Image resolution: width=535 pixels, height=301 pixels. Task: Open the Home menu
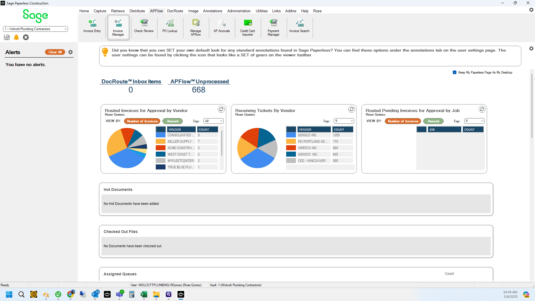(84, 11)
